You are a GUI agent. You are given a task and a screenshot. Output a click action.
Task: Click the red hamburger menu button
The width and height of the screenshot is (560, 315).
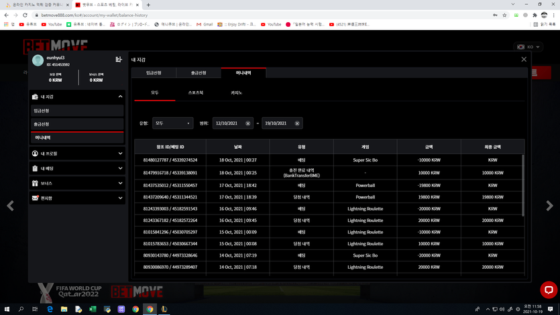(x=541, y=72)
